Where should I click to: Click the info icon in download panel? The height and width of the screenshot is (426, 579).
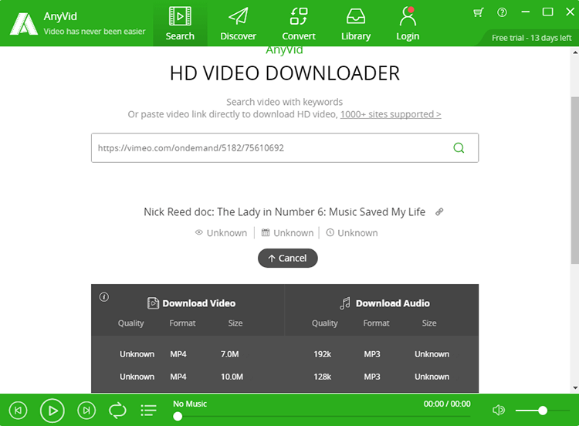pos(104,297)
